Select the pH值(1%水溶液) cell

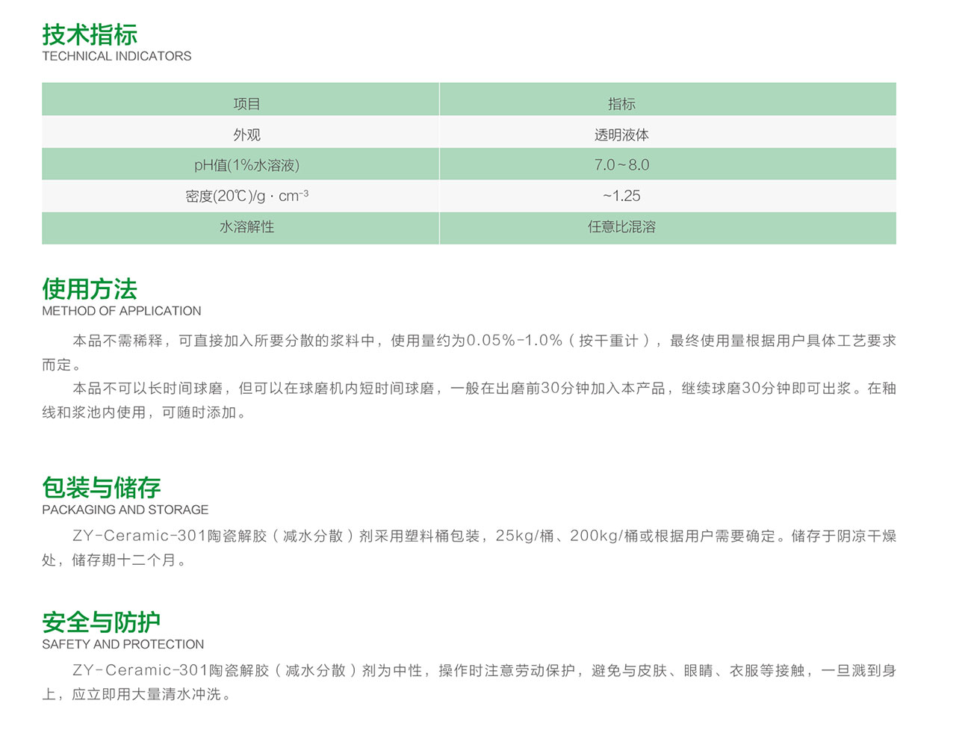(x=241, y=164)
